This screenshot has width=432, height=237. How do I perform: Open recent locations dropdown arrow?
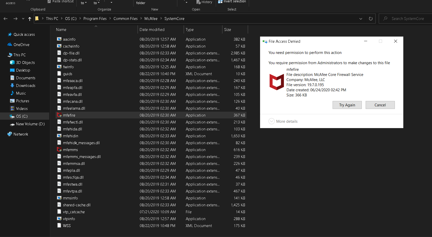coord(23,19)
